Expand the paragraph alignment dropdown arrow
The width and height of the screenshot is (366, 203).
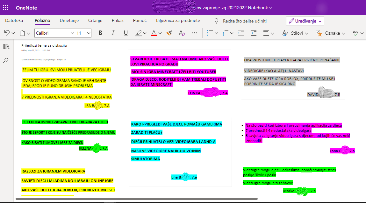point(272,33)
